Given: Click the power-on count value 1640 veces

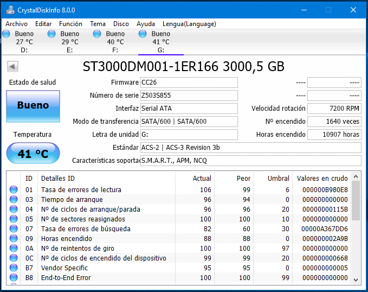Looking at the screenshot, I should tap(334, 122).
